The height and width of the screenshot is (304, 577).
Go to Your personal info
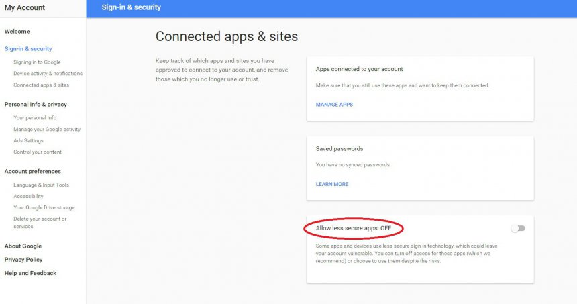click(x=35, y=117)
